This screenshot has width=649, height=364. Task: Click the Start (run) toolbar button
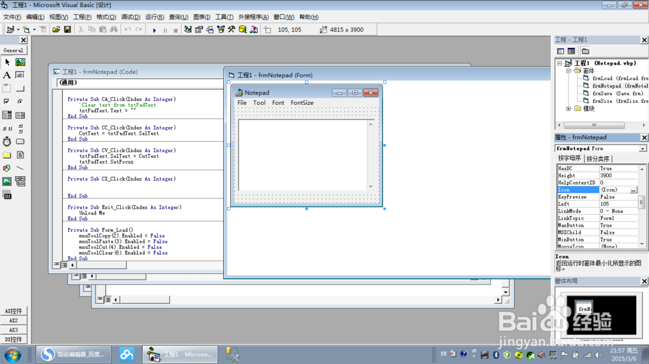pyautogui.click(x=154, y=30)
